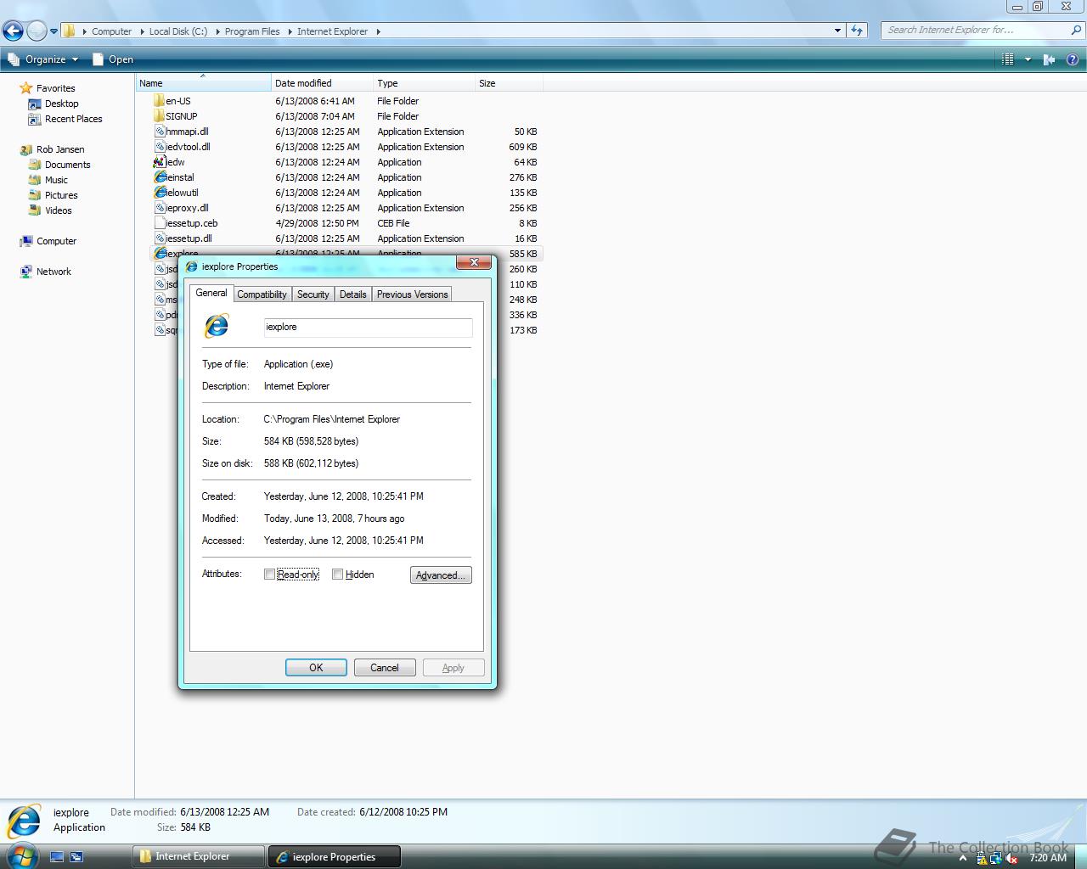Viewport: 1087px width, 869px height.
Task: Click Local Disk (C:) breadcrumb
Action: pos(177,31)
